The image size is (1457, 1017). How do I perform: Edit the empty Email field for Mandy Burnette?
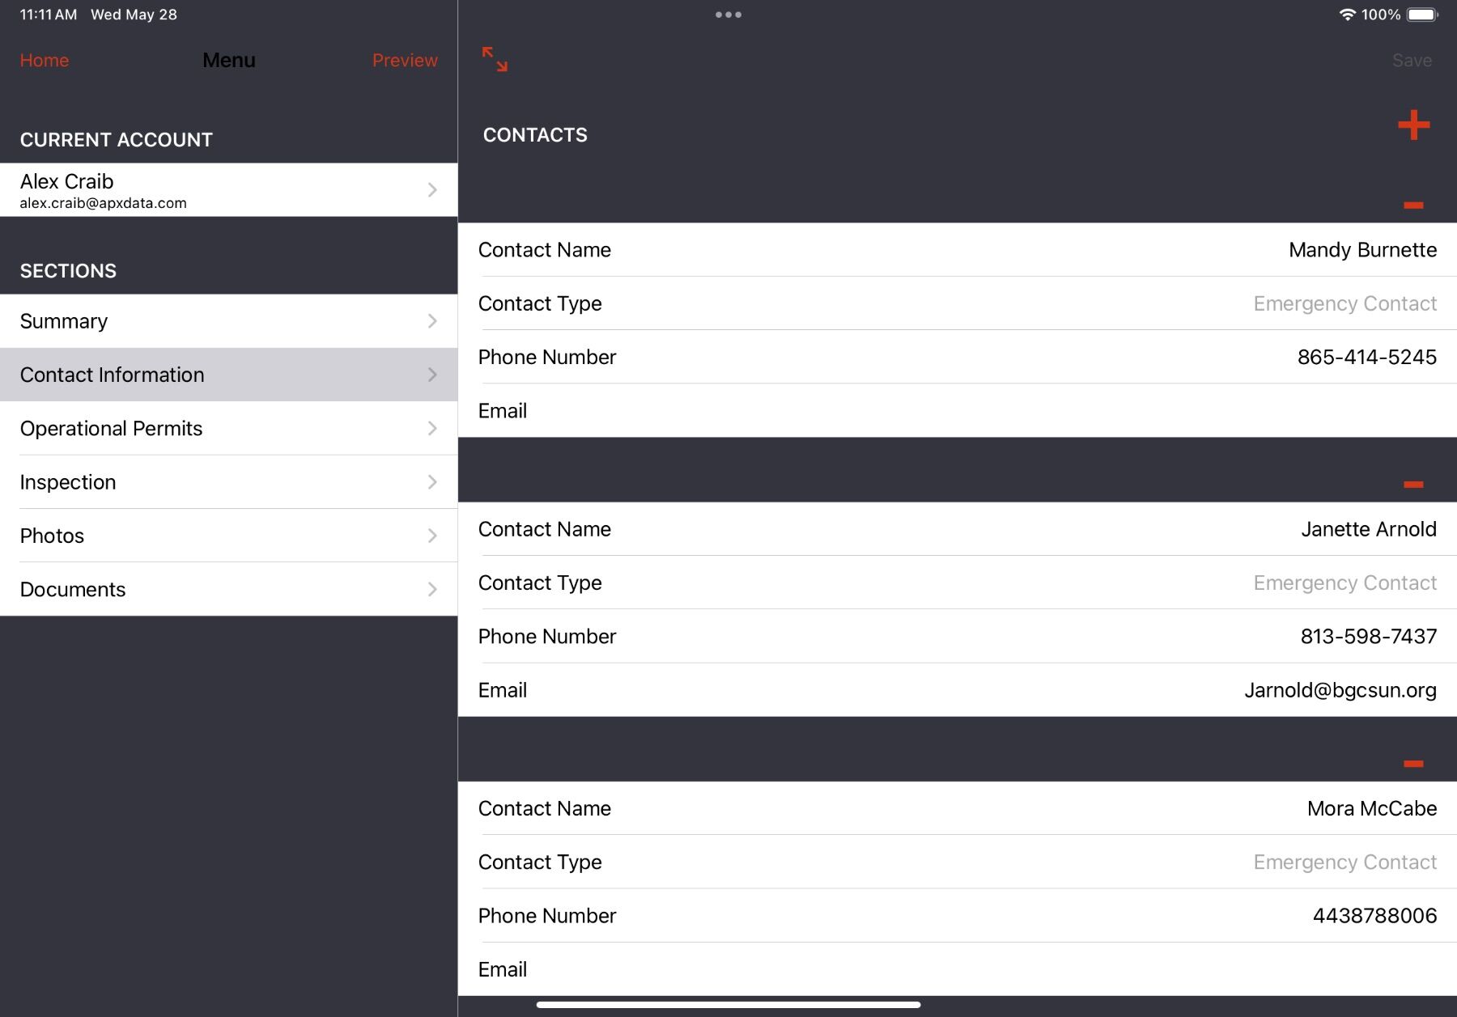(x=955, y=411)
